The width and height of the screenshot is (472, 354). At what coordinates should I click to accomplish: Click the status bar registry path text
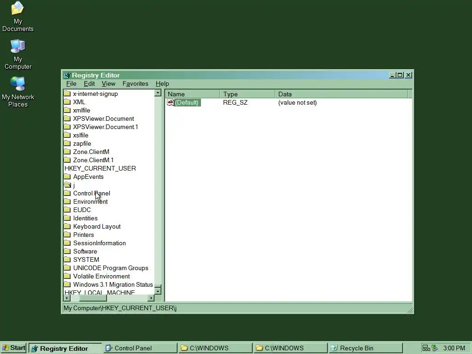click(x=120, y=308)
